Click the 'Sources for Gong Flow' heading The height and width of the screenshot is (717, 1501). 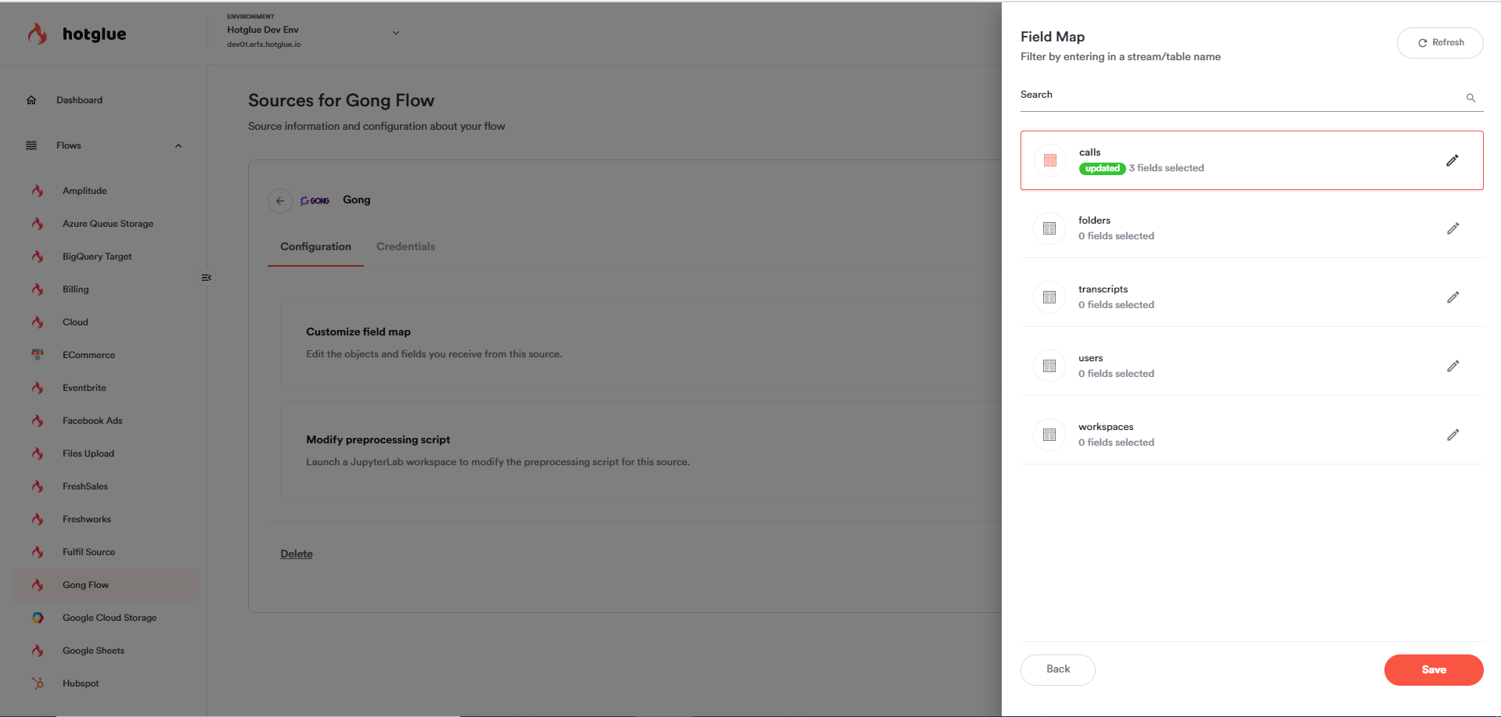pos(341,101)
